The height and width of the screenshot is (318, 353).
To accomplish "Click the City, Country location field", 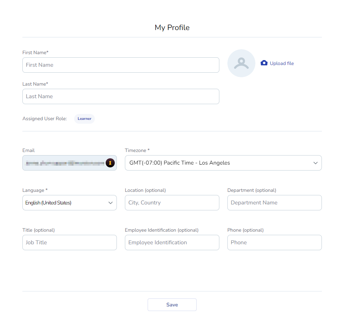I will [x=172, y=203].
